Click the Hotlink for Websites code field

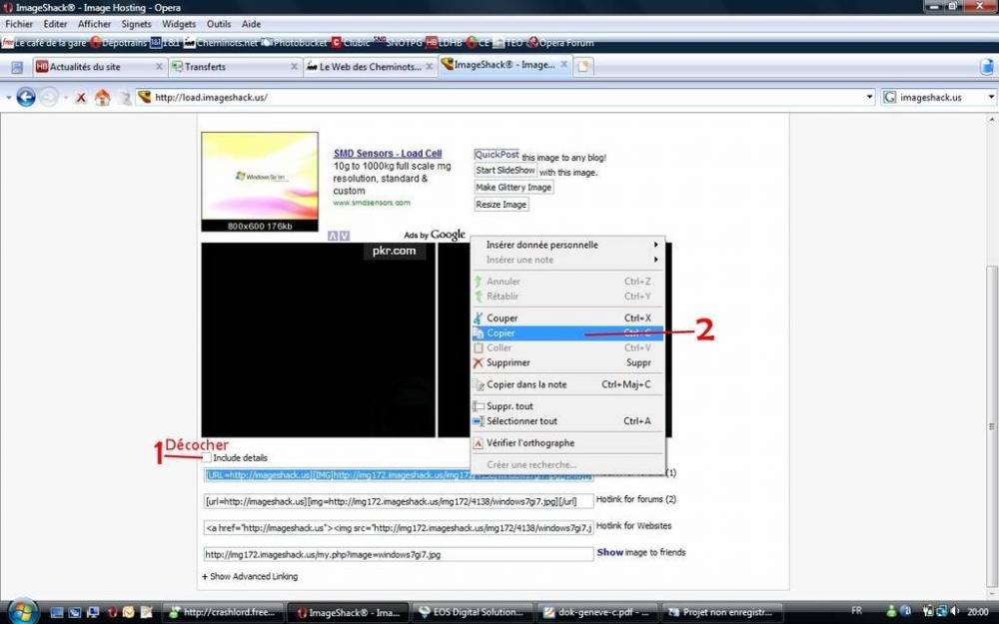coord(398,527)
